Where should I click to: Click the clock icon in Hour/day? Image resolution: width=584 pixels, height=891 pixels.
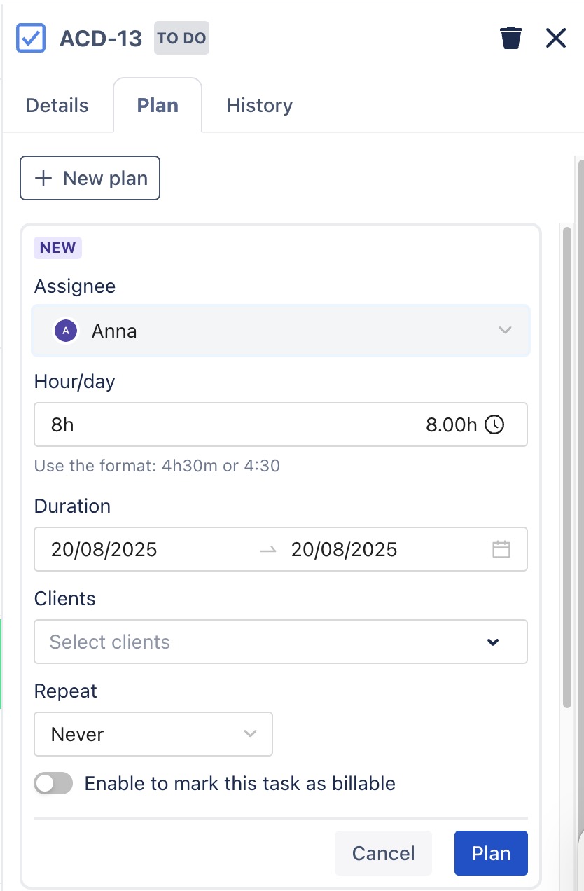494,424
